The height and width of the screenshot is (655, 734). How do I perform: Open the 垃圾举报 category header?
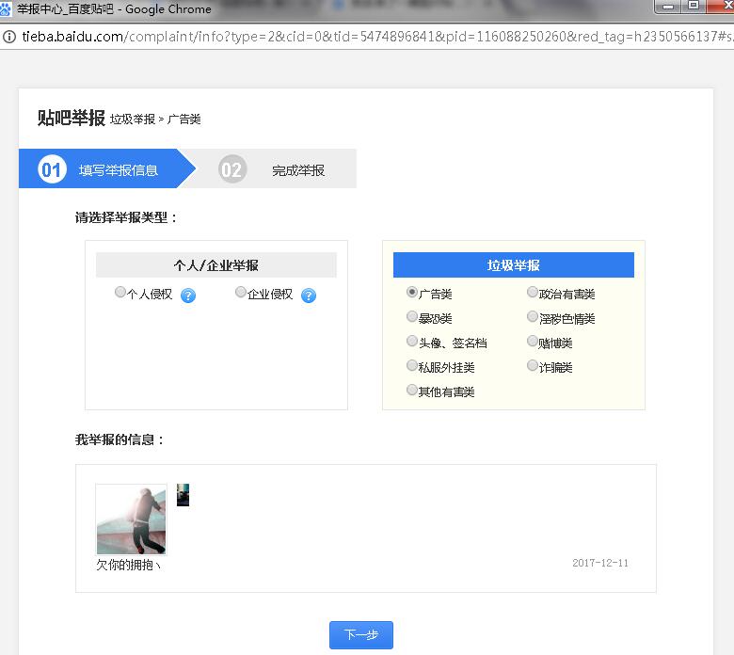pos(514,265)
